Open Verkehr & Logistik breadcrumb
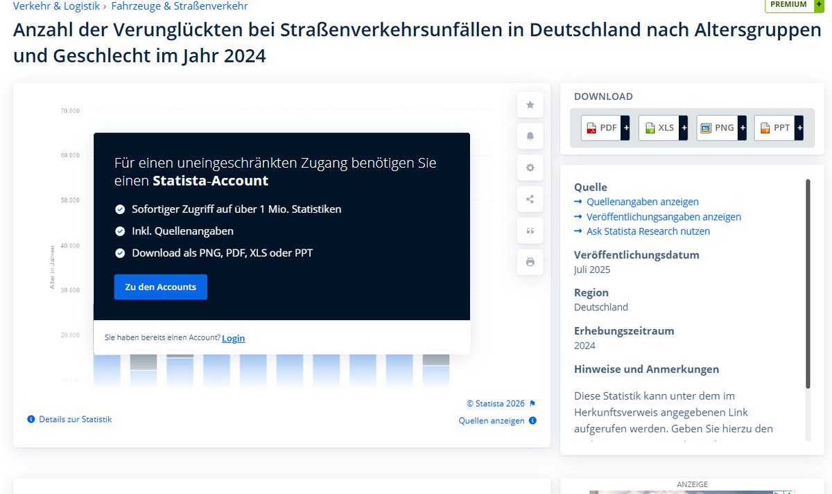 pos(57,6)
